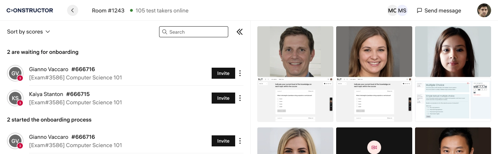
Task: Invite Kaiya Stanton
Action: (x=223, y=98)
